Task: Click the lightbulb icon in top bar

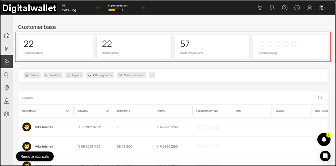Action: [260, 8]
